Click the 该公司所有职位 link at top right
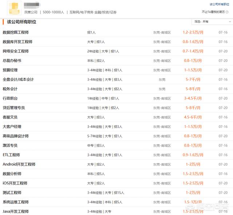Image resolution: width=233 pixels, height=215 pixels. 219,4
